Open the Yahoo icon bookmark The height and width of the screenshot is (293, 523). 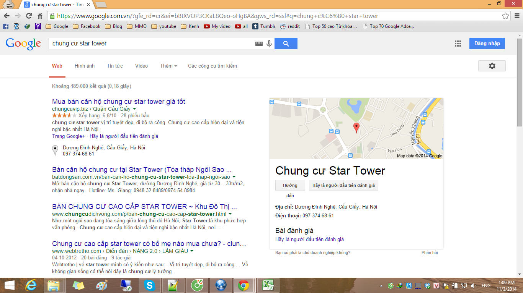point(38,26)
